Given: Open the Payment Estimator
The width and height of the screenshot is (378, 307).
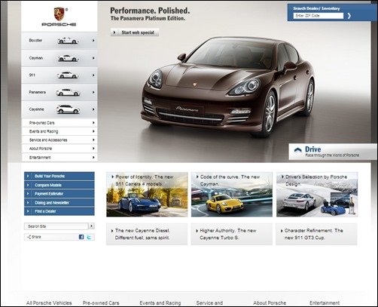Looking at the screenshot, I should point(59,194).
